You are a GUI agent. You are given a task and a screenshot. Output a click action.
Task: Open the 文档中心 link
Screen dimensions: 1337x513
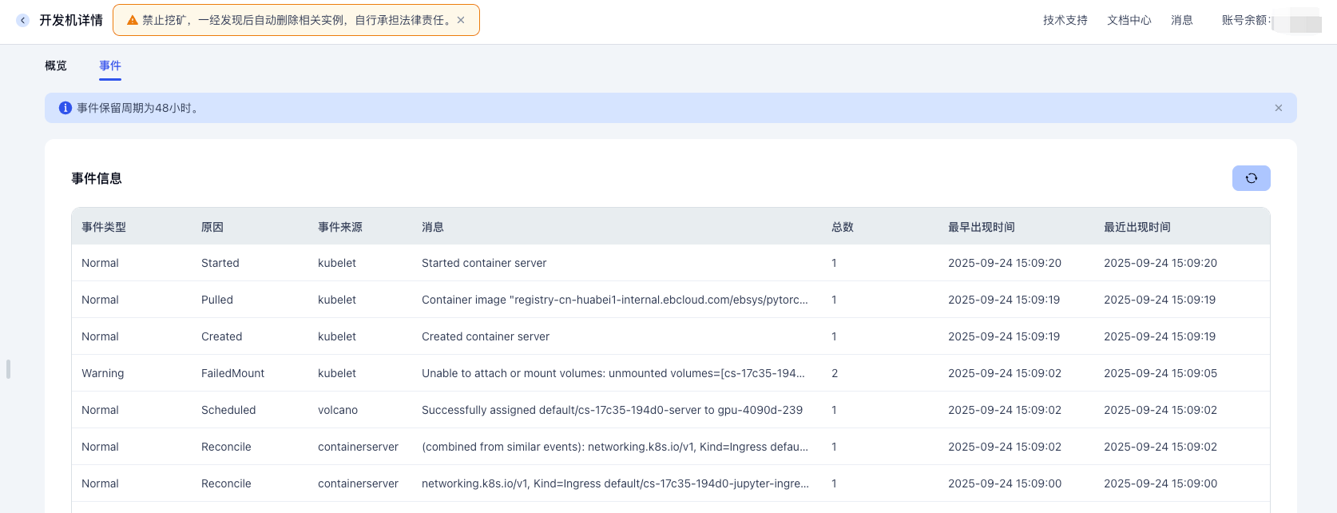pyautogui.click(x=1129, y=21)
